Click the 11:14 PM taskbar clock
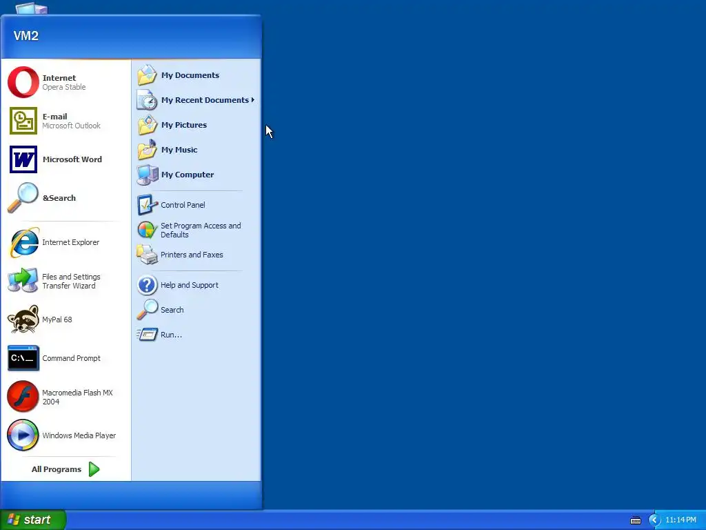This screenshot has width=706, height=530. (680, 520)
